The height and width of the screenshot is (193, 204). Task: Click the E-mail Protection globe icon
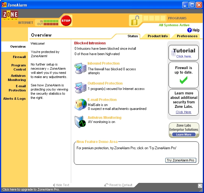80,105
